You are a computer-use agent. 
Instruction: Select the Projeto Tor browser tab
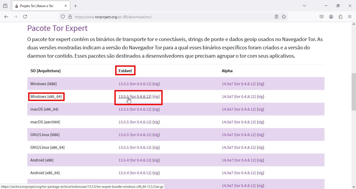click(x=40, y=6)
